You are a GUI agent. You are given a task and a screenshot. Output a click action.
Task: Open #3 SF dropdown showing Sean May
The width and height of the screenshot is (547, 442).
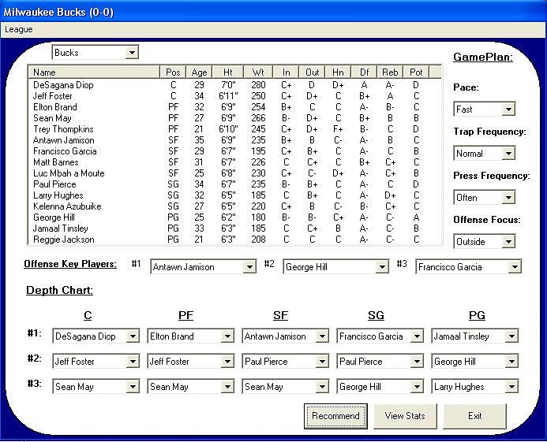(x=286, y=386)
